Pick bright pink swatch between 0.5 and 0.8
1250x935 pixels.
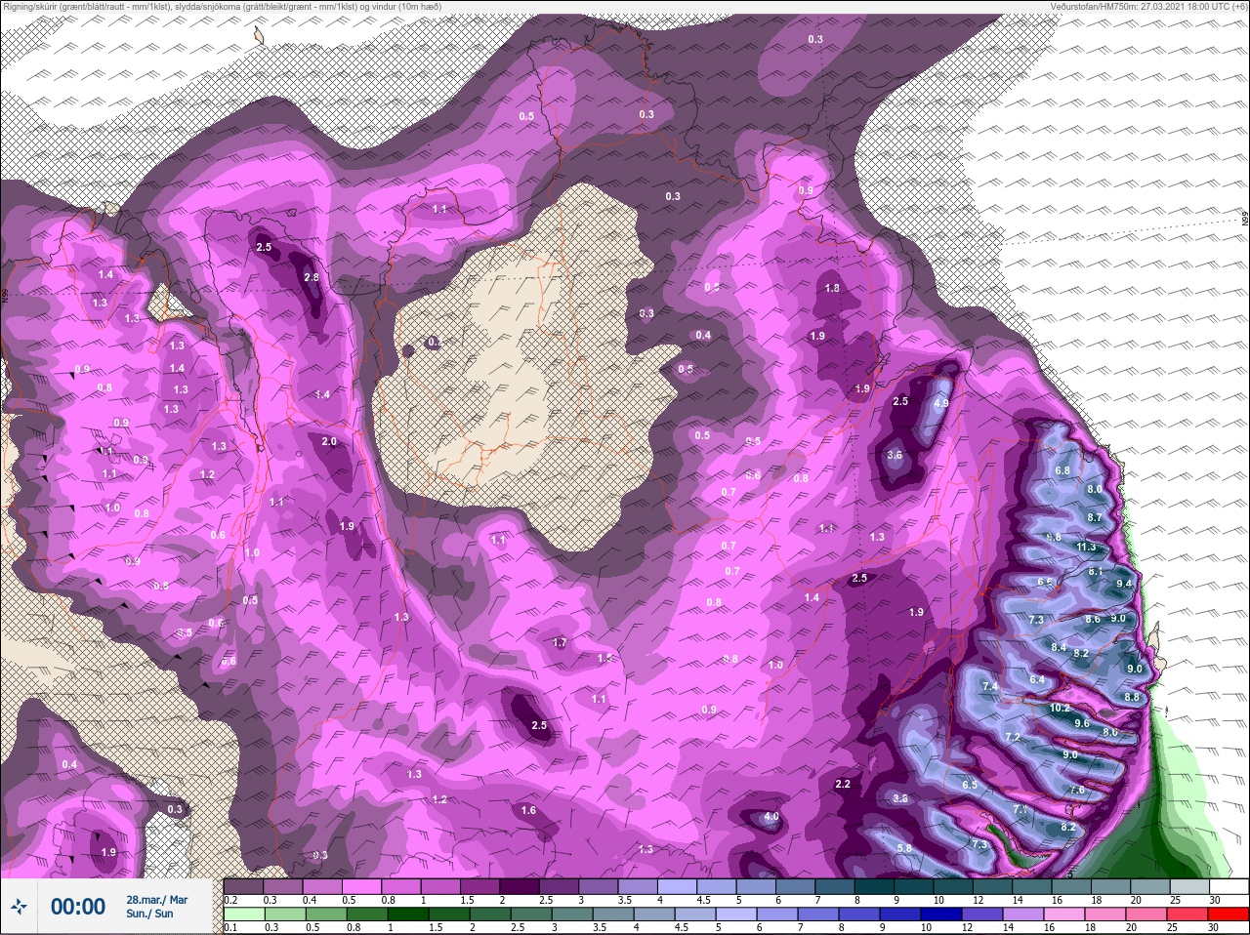362,886
